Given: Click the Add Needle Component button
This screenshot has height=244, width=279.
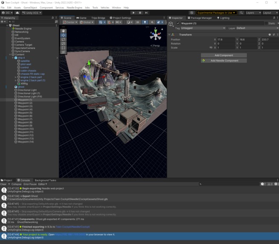Looking at the screenshot, I should coord(224,60).
